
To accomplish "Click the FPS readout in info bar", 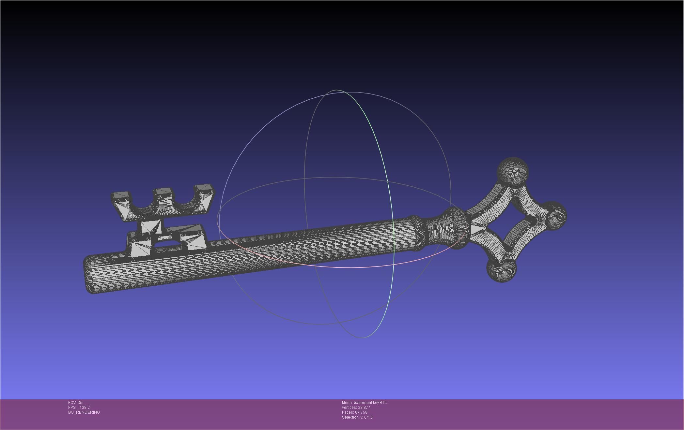I will [x=79, y=408].
